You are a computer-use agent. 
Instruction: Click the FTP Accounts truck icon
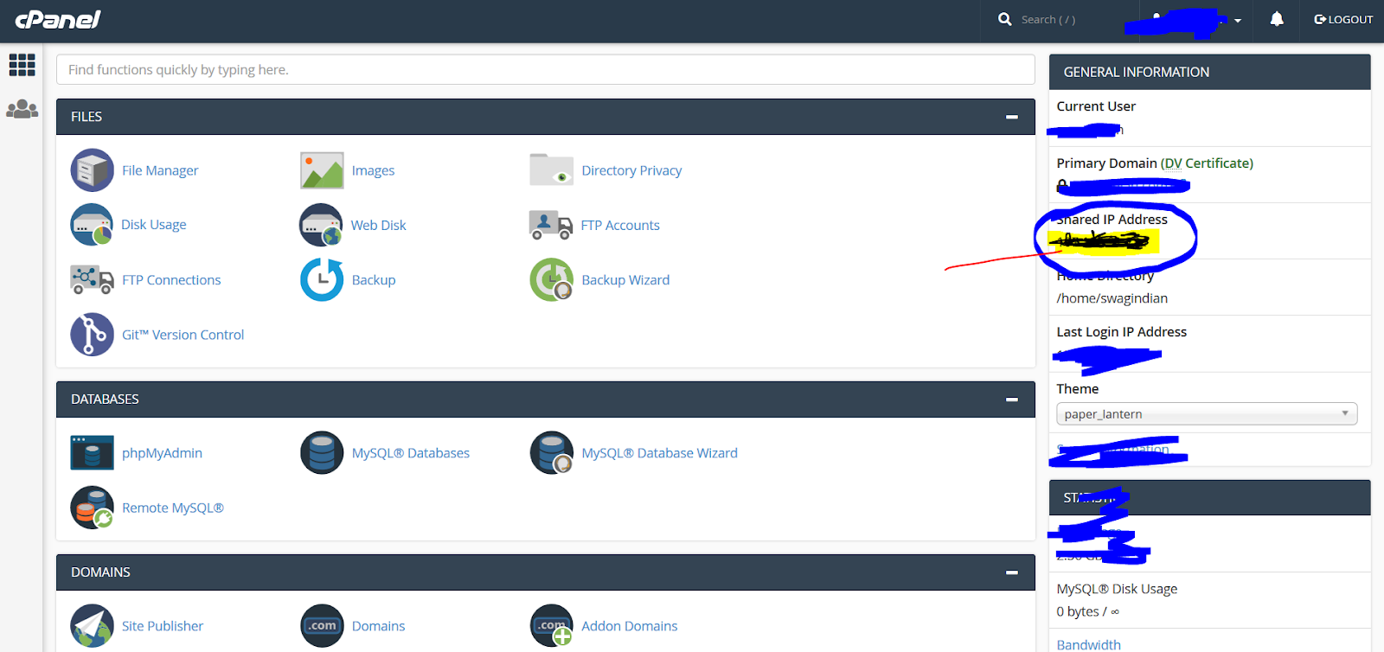pyautogui.click(x=550, y=225)
